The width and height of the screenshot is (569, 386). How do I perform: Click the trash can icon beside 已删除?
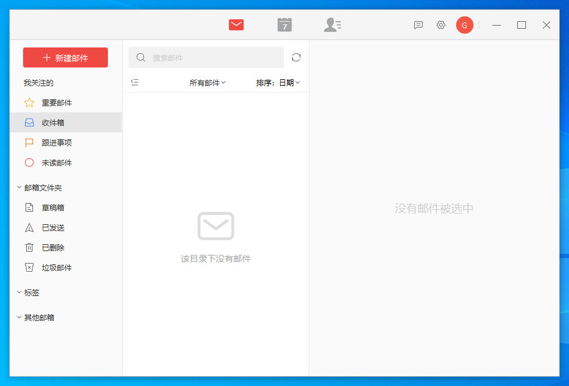coord(29,247)
